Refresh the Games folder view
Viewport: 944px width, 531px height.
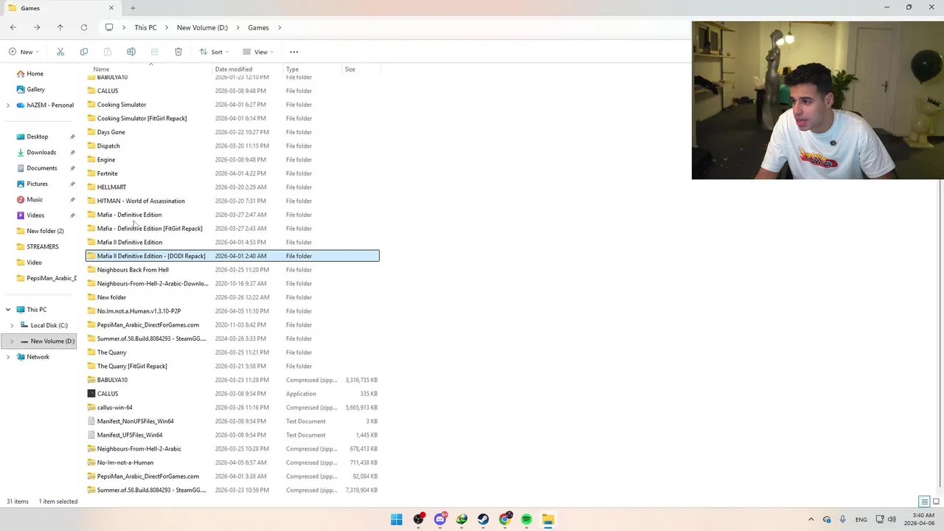click(84, 27)
